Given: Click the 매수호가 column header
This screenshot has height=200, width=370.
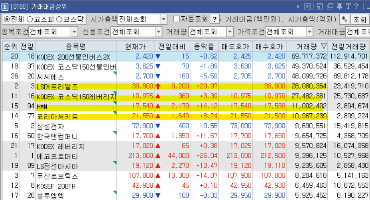Looking at the screenshot, I should pos(269,47).
